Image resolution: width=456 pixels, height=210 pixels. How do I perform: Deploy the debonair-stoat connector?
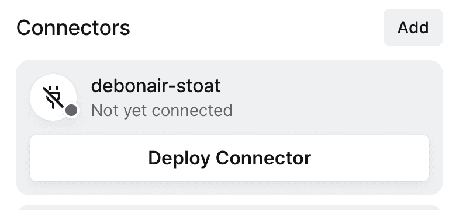click(x=229, y=158)
